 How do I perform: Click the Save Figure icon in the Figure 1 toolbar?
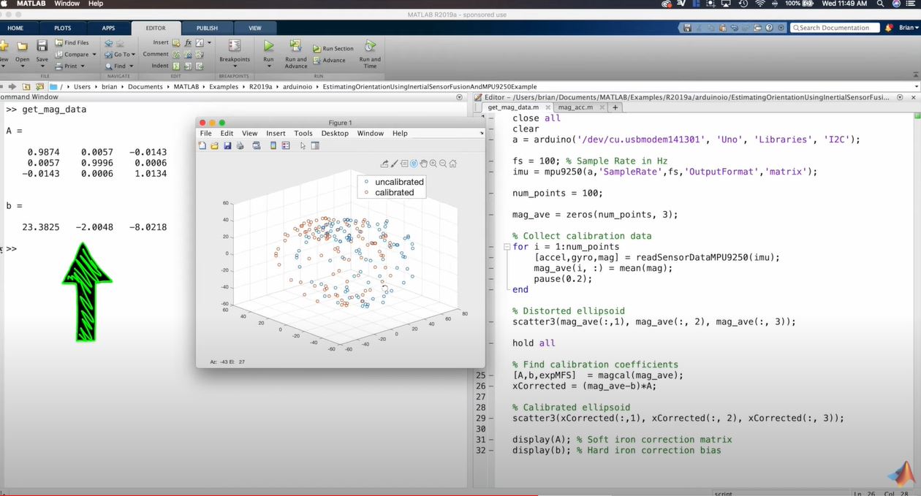point(227,146)
